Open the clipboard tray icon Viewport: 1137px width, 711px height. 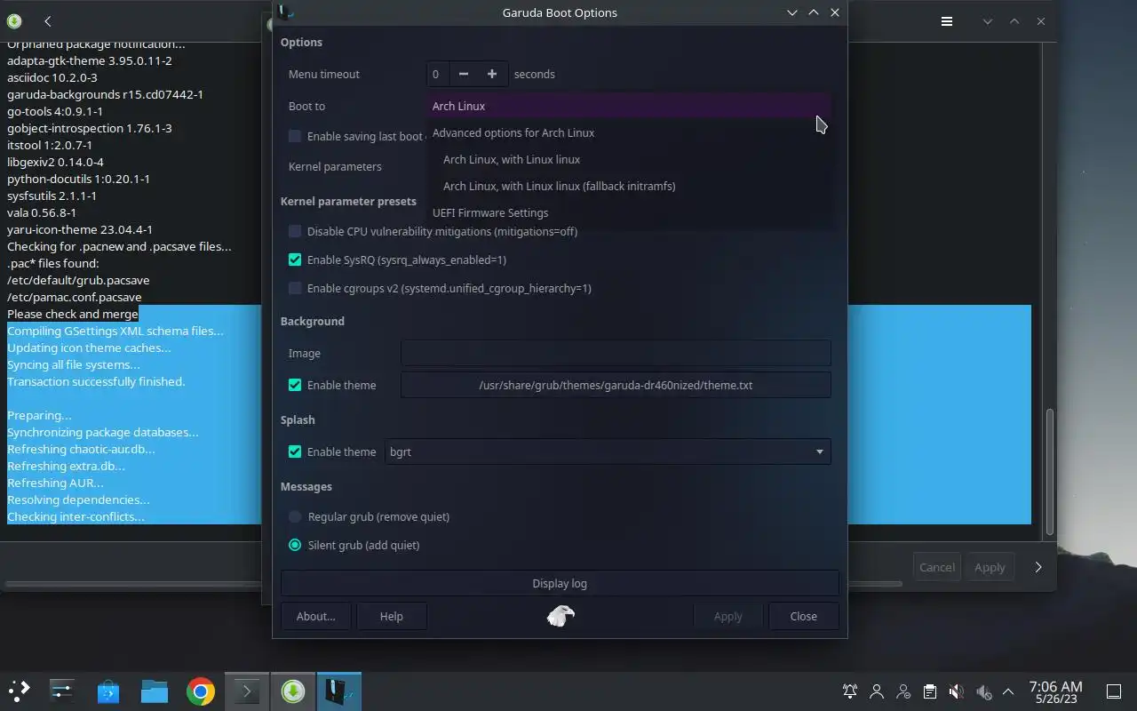tap(929, 691)
